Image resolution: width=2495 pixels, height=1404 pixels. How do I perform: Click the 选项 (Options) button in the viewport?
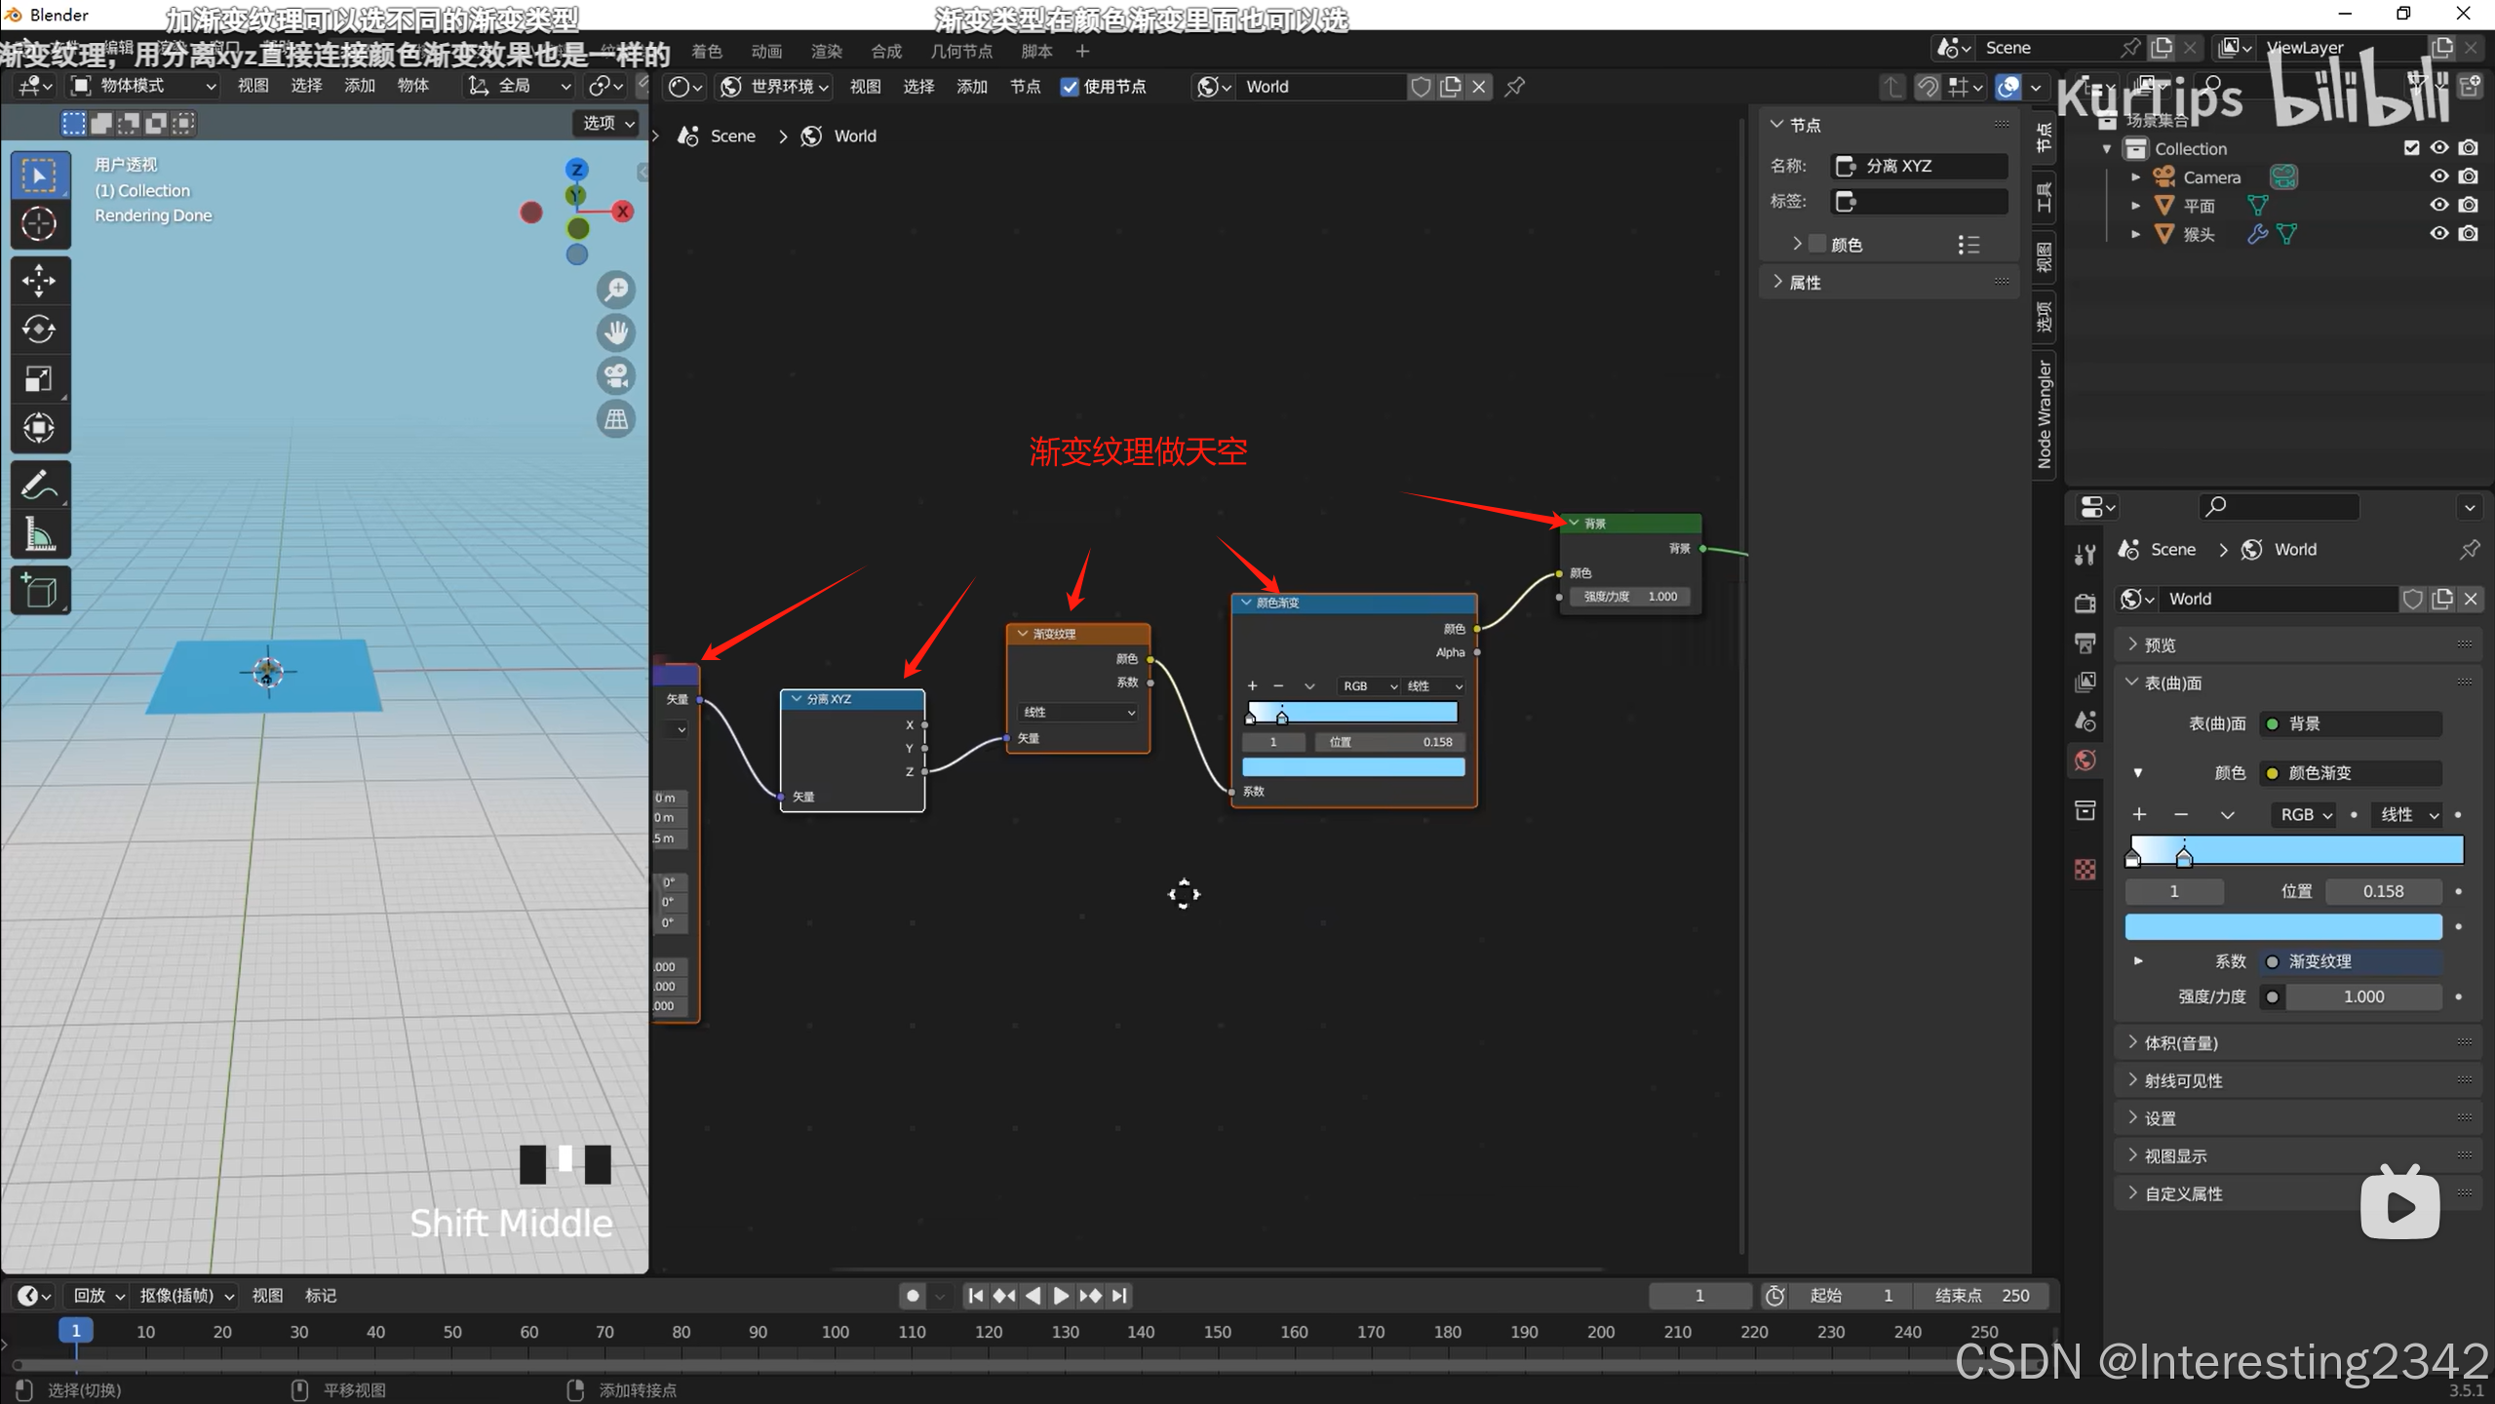(x=607, y=123)
